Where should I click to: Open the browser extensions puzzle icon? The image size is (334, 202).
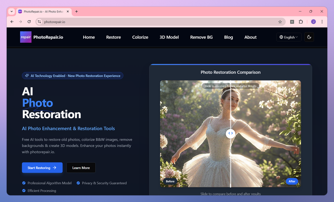pos(301,22)
